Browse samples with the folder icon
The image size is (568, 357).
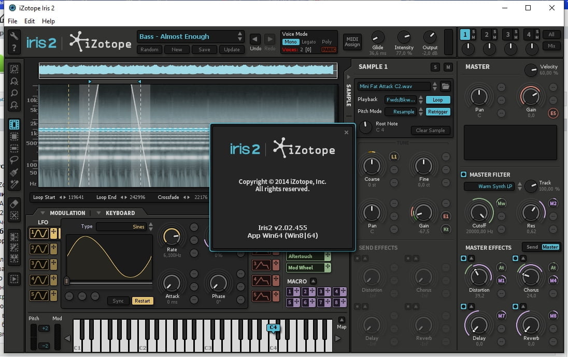[445, 87]
